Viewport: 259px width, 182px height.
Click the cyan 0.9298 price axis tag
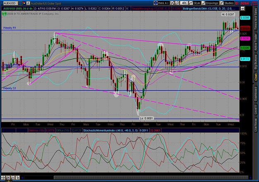tap(245, 18)
